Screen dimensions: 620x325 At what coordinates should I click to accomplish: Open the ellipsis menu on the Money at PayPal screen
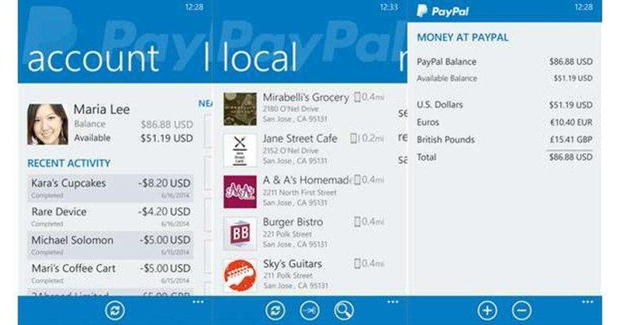click(x=587, y=302)
